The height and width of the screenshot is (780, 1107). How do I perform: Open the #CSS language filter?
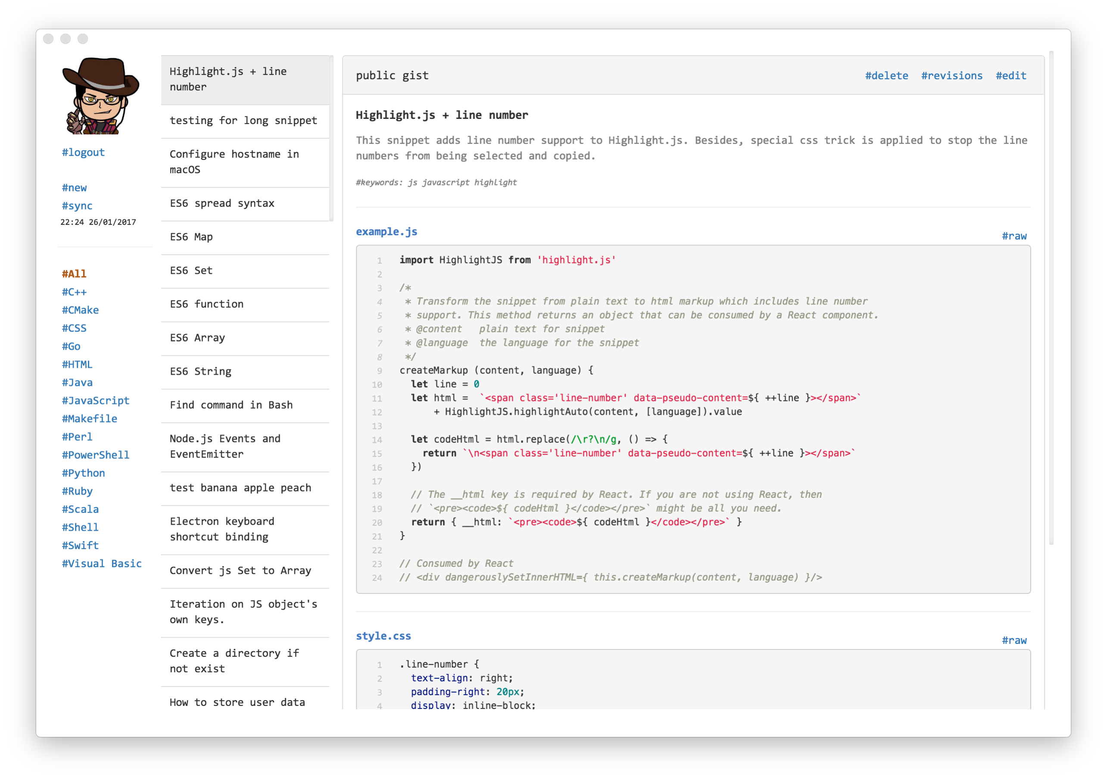click(x=74, y=328)
